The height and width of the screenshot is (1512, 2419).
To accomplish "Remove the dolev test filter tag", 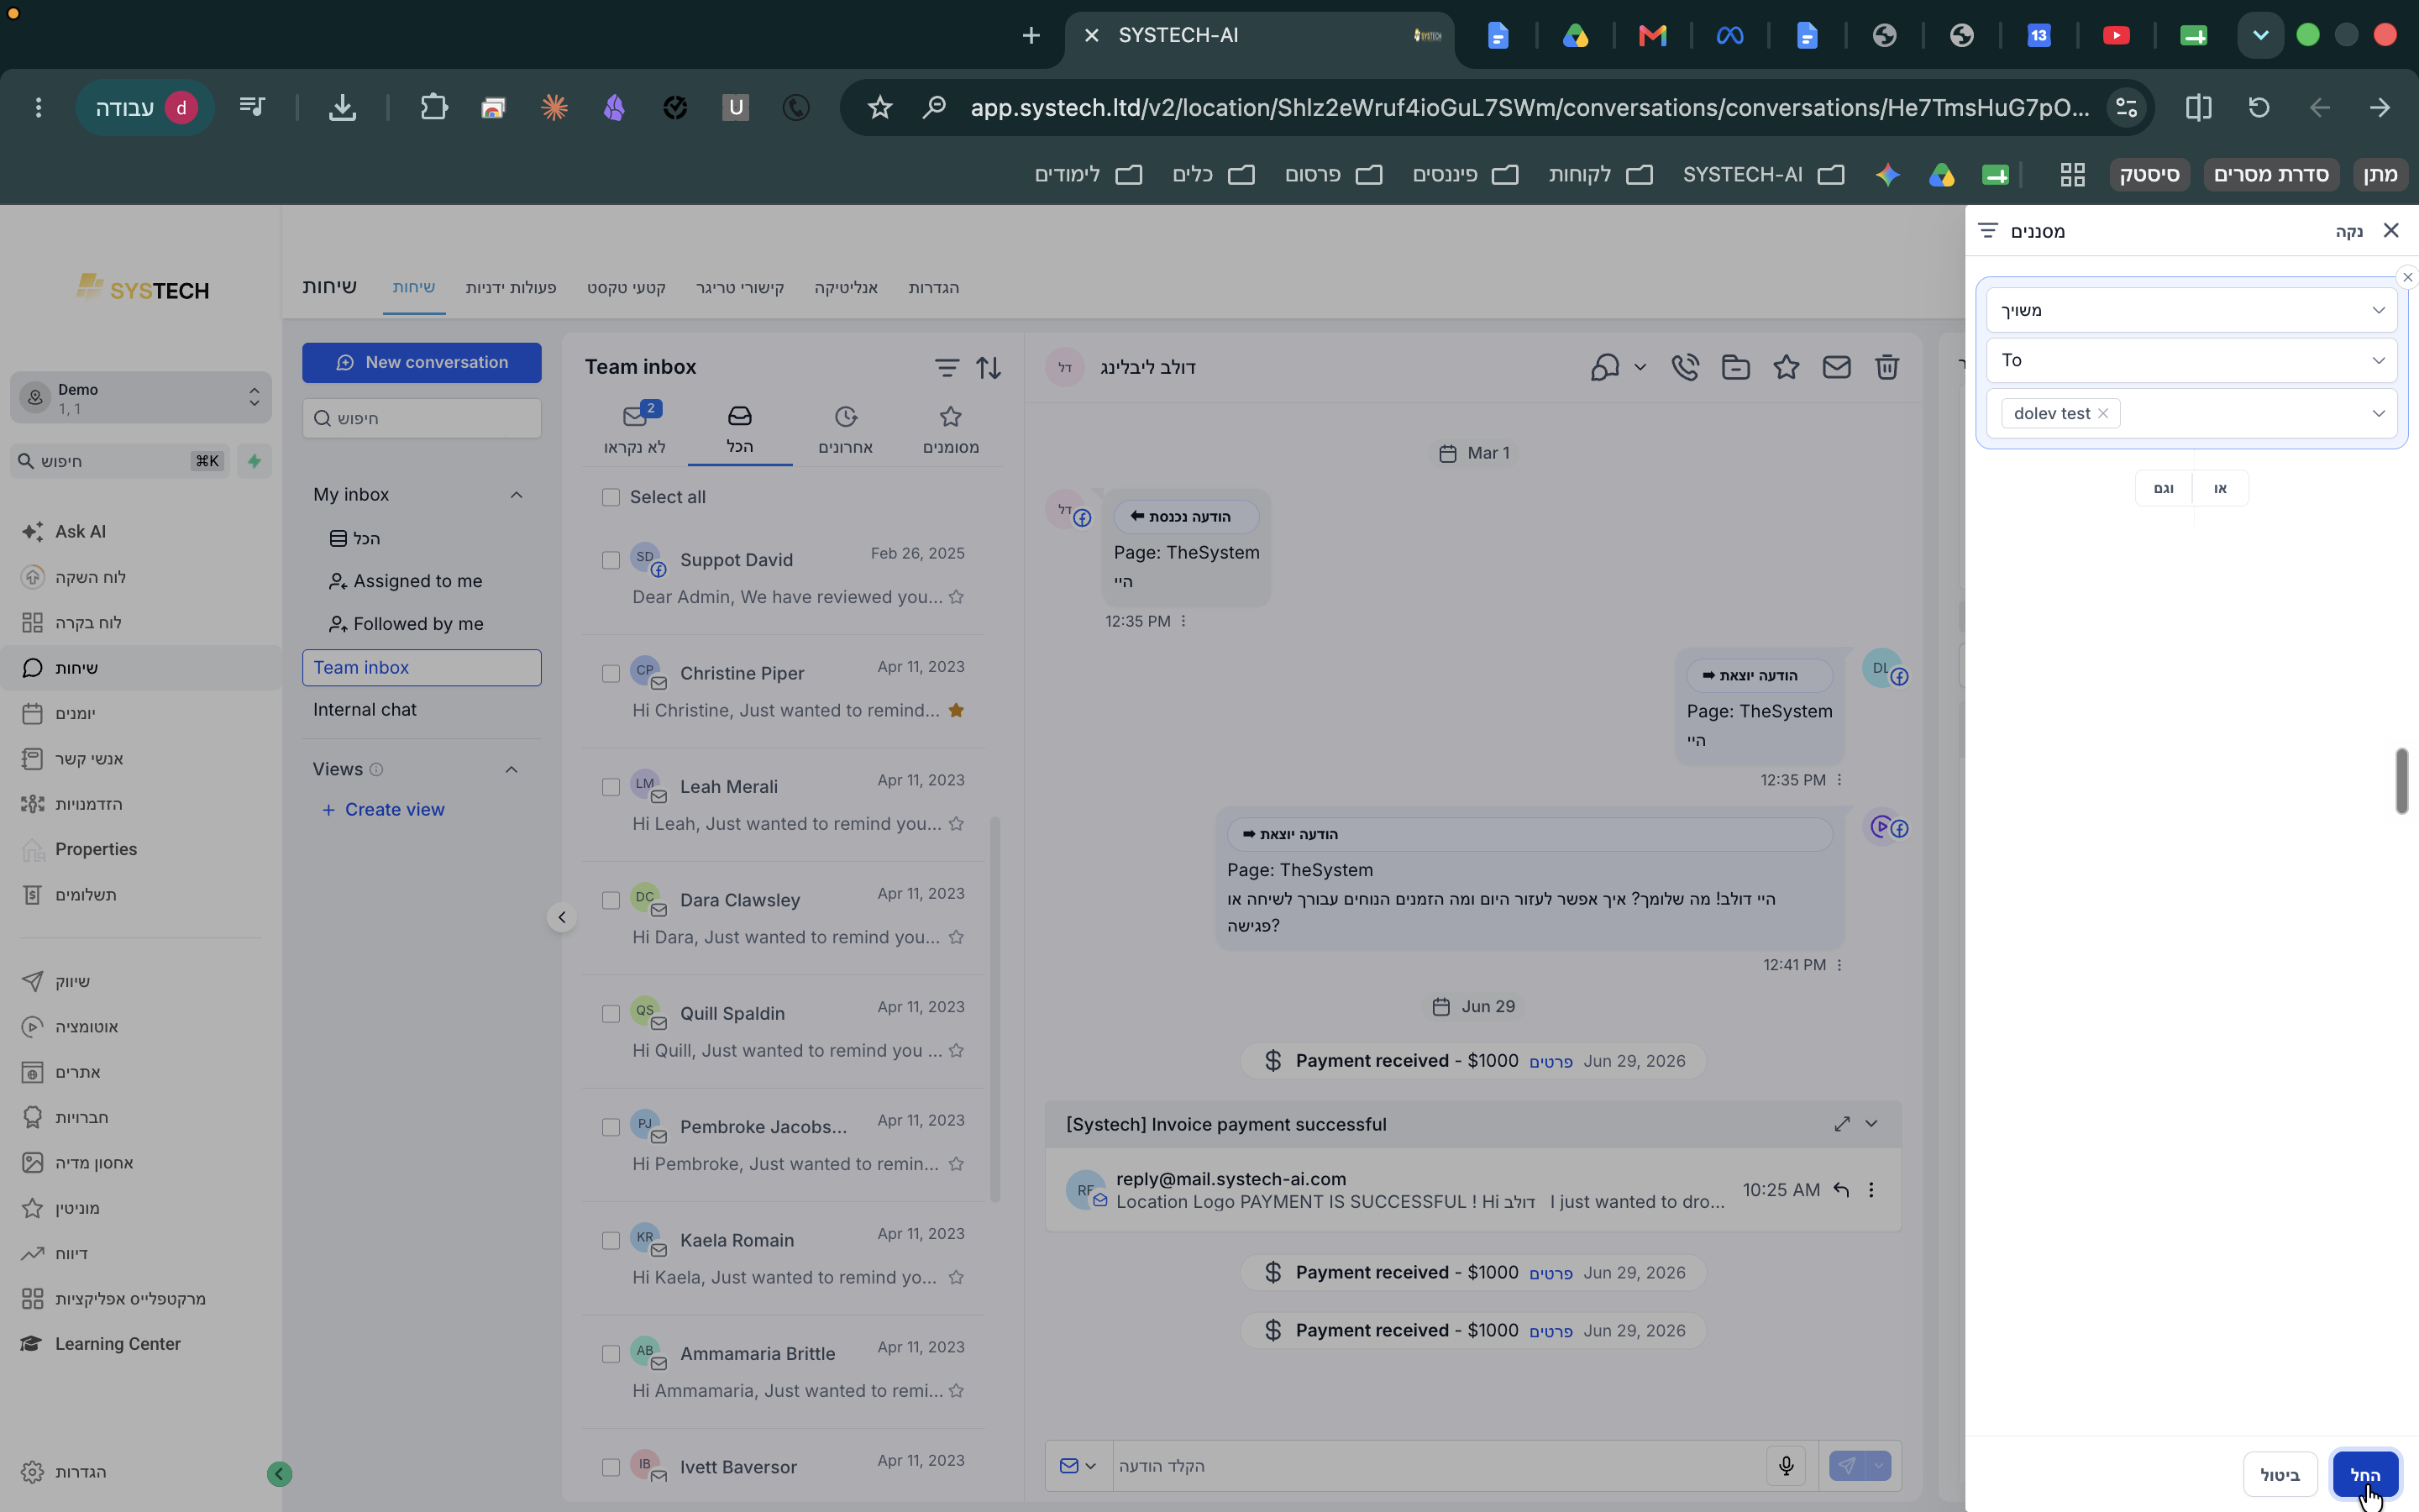I will (x=2103, y=413).
